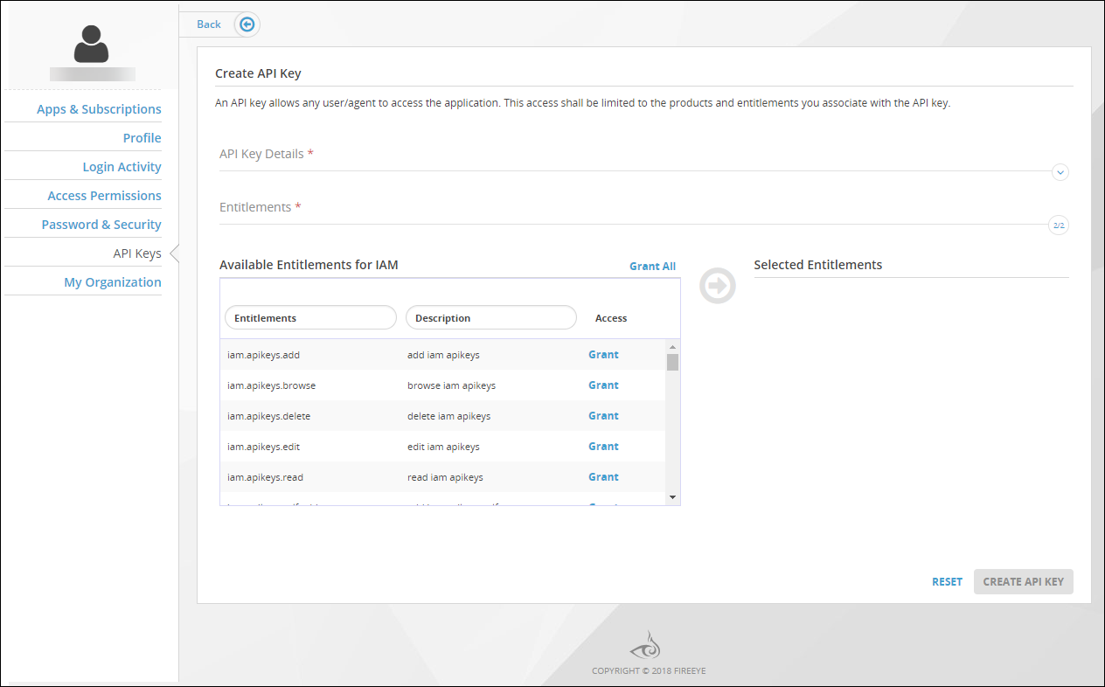Grant iam.apikeys.read entitlement
The image size is (1105, 687).
(x=603, y=477)
